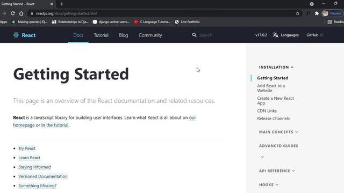Image resolution: width=344 pixels, height=193 pixels.
Task: Open the Reading list icon
Action: (x=329, y=22)
